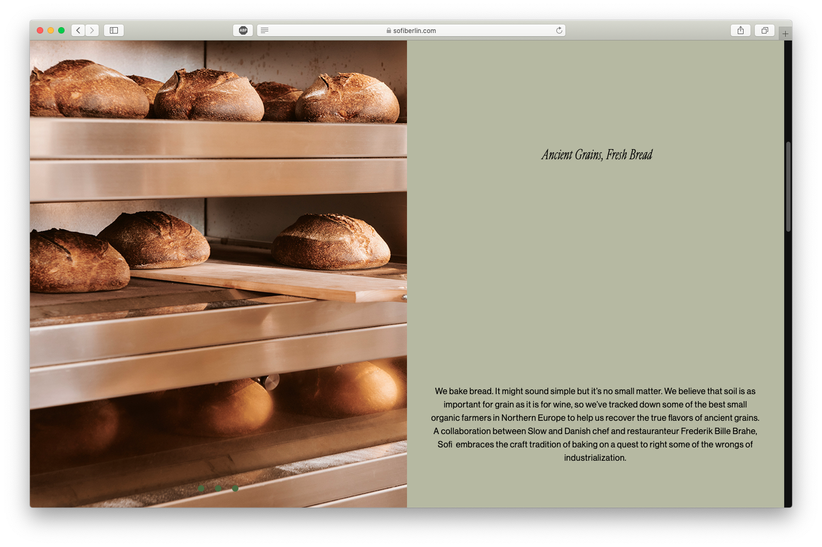
Task: Open the Adblock Plus extension
Action: [x=243, y=30]
